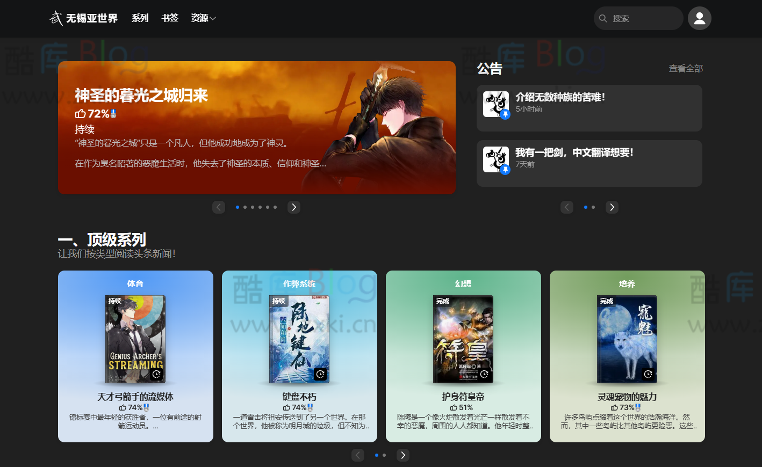Screen dimensions: 762x467
Task: Open the 书签 menu item
Action: pyautogui.click(x=170, y=18)
